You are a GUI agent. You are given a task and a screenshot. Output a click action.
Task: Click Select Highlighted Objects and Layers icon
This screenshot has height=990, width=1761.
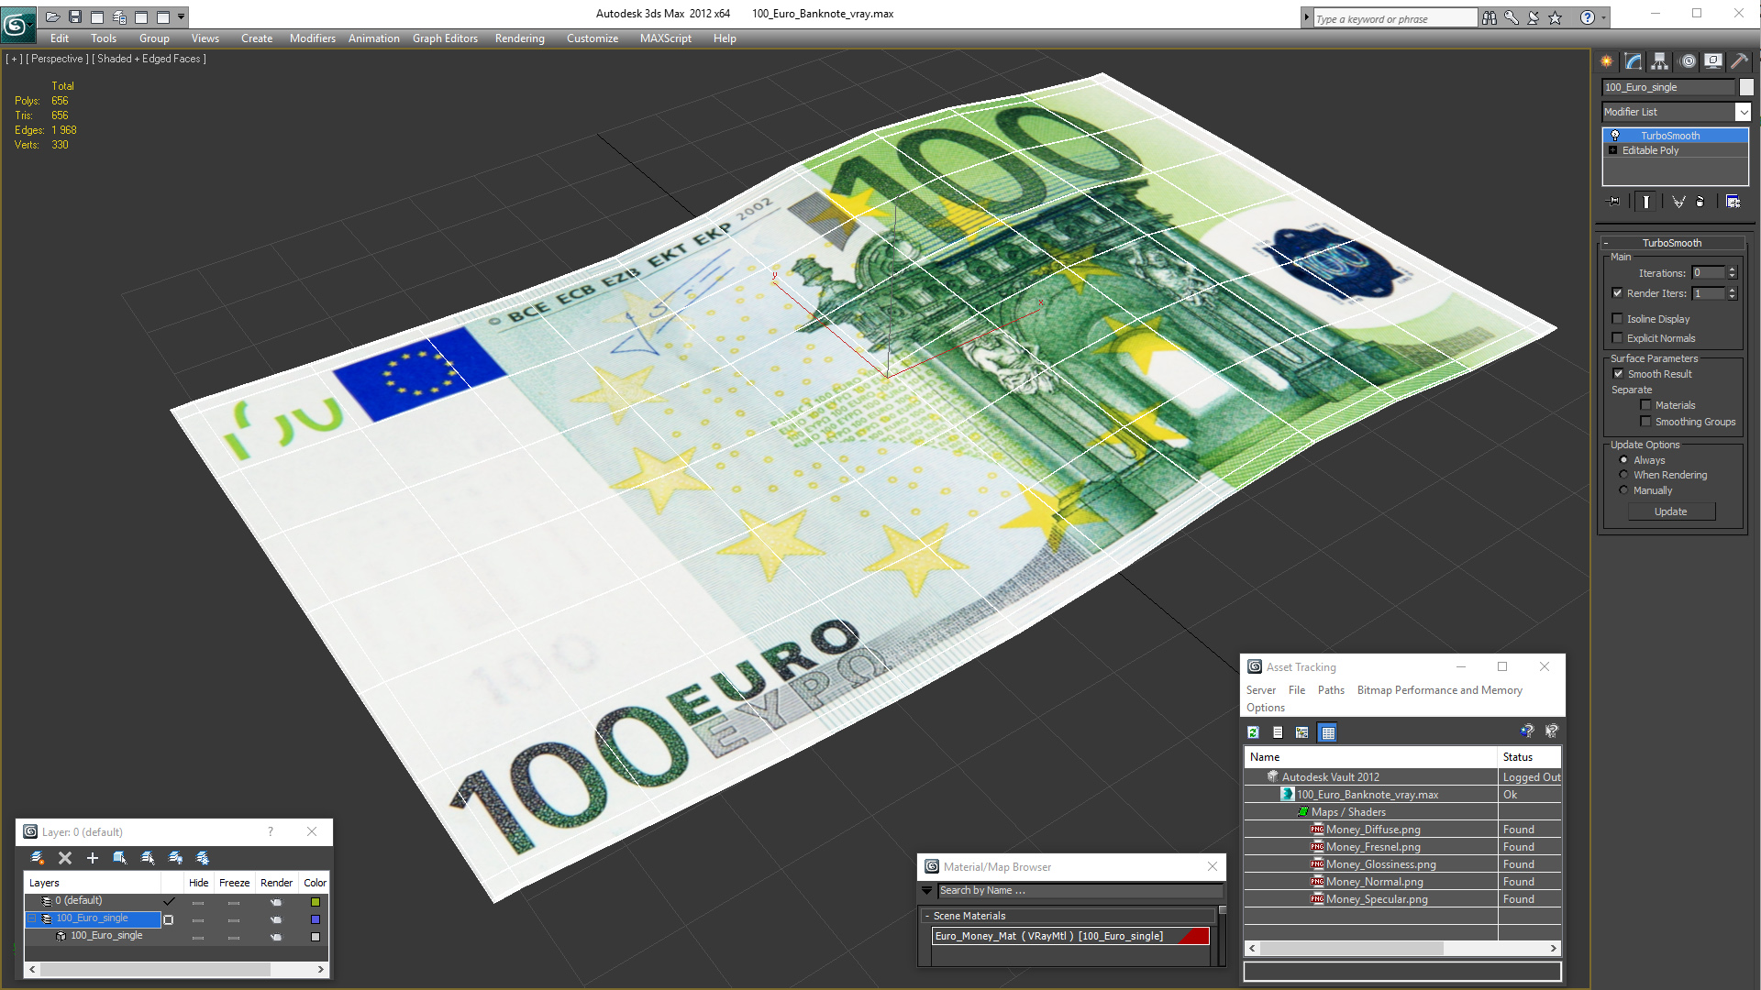pos(120,858)
